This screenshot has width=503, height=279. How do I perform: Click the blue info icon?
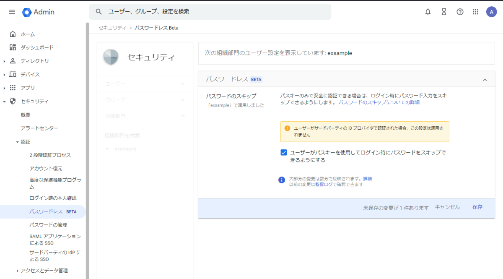(x=282, y=180)
